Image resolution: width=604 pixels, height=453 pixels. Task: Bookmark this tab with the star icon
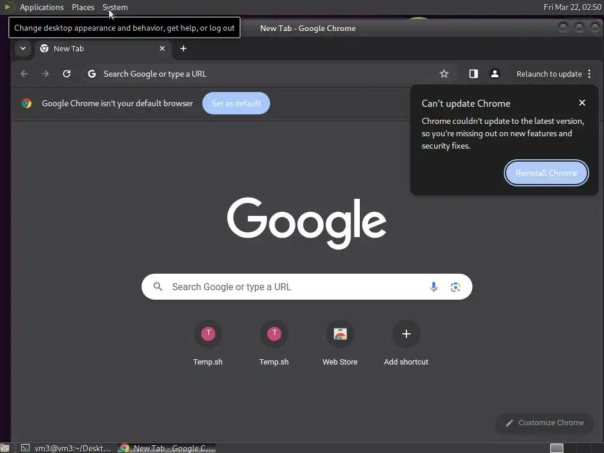coord(444,74)
